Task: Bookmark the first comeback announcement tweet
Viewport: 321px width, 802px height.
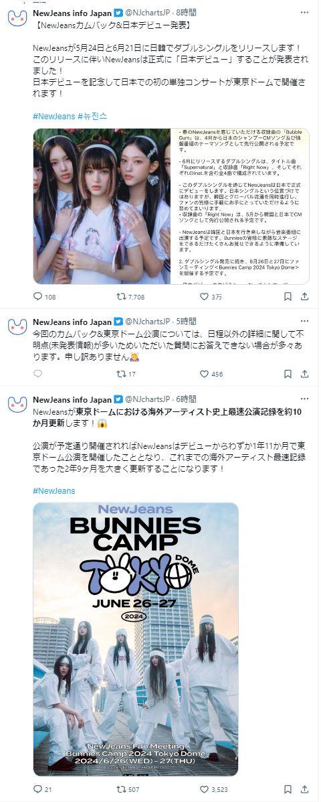Action: point(288,297)
